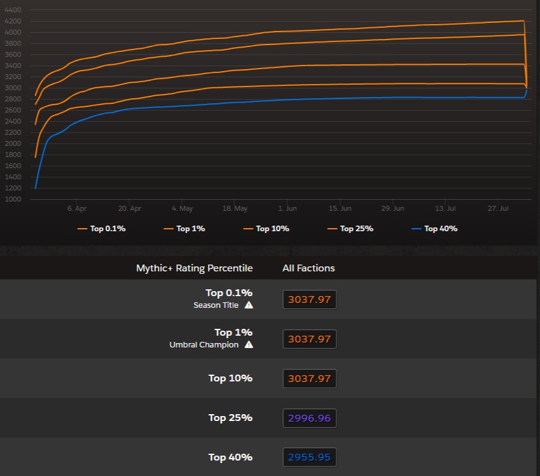Click the 15. Jun axis date label
Viewport: 540px width, 476px height.
[340, 208]
